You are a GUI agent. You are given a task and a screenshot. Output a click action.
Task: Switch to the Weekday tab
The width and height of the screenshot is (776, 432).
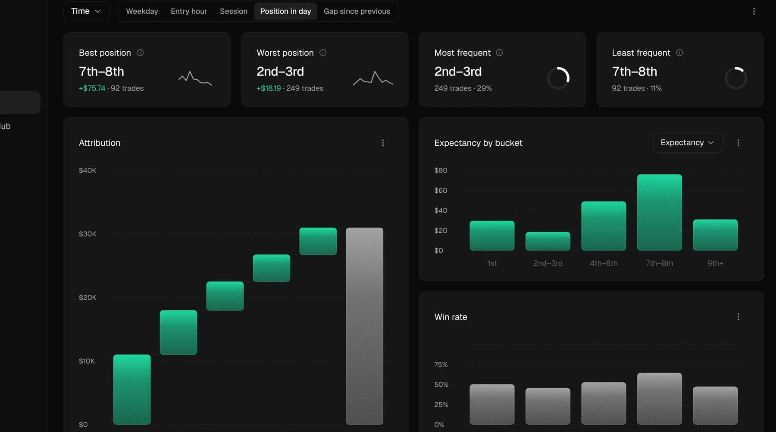pos(142,11)
